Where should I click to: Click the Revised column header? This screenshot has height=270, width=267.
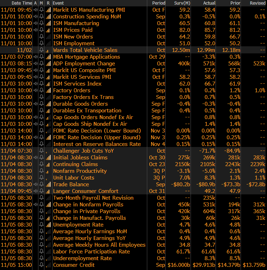pos(257,3)
